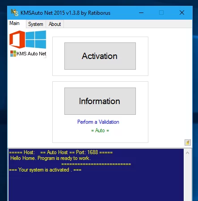Click the KMS Auto Net label text
Viewport: 198px width, 201px height.
click(31, 54)
